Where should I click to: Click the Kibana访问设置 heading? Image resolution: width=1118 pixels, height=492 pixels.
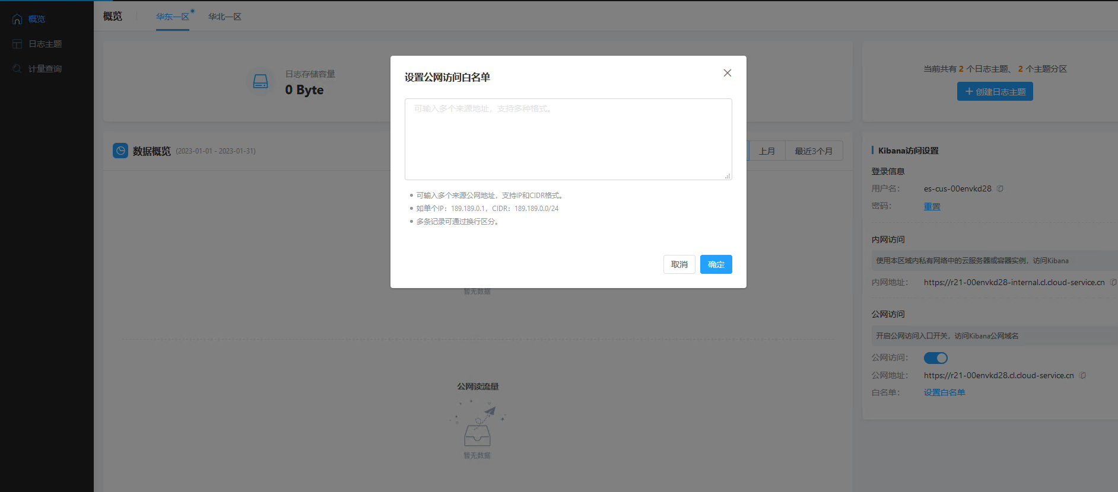pos(908,151)
